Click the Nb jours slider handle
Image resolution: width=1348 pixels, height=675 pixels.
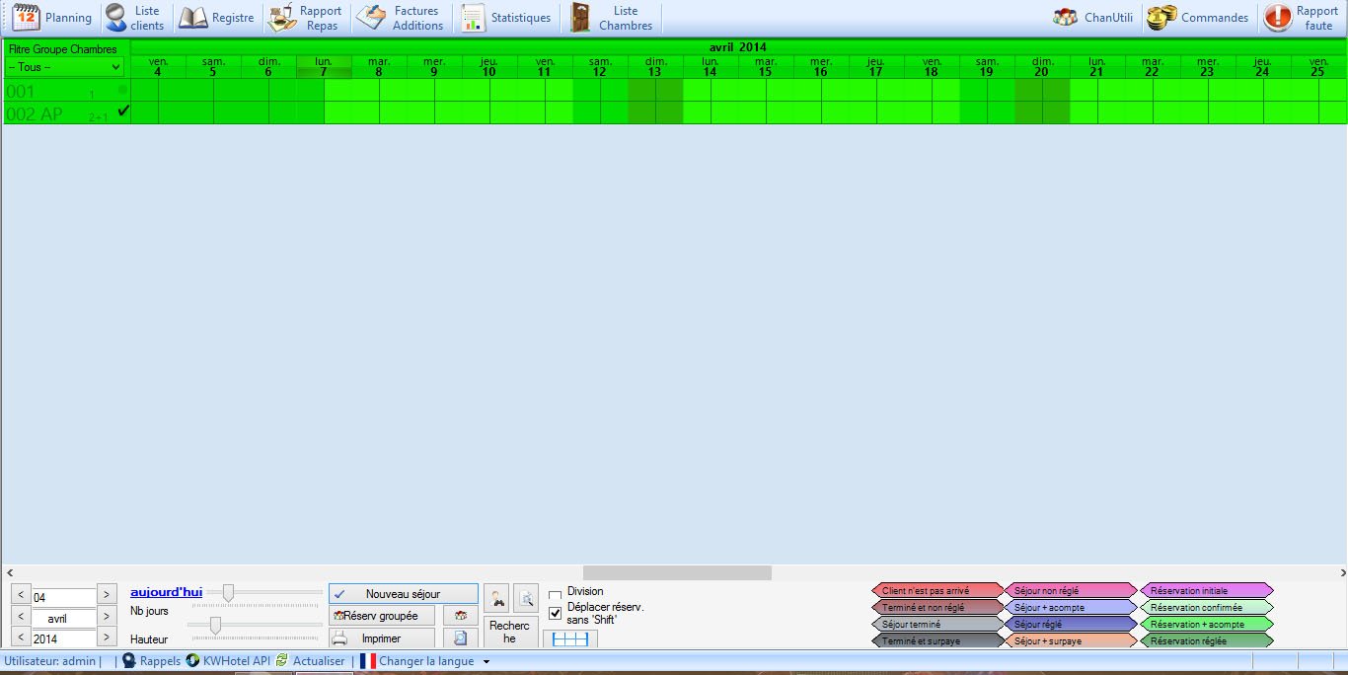coord(228,593)
